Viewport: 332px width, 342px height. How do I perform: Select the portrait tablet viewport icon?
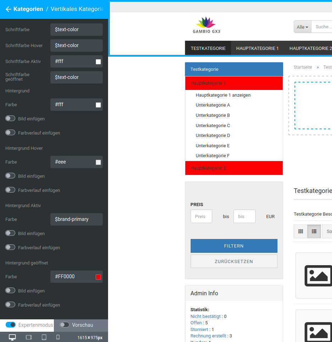tap(44, 337)
